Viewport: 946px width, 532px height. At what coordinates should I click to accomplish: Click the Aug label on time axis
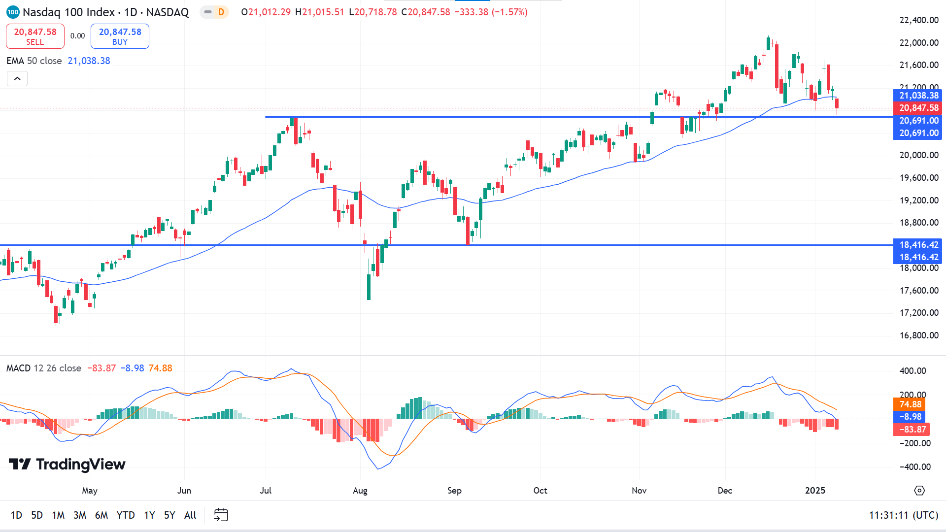click(x=360, y=491)
